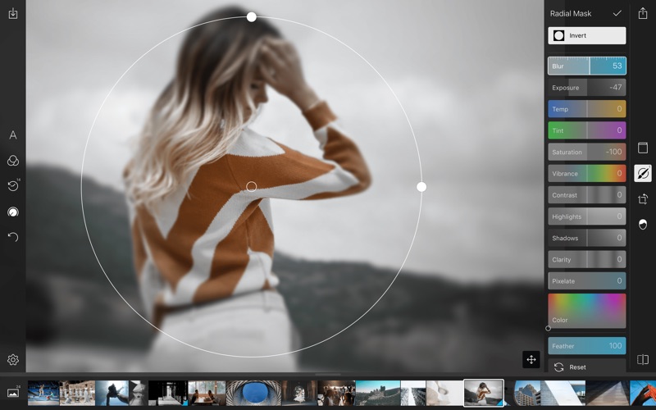Click the undo arrow in the left sidebar
Viewport: 656px width, 410px height.
point(13,237)
